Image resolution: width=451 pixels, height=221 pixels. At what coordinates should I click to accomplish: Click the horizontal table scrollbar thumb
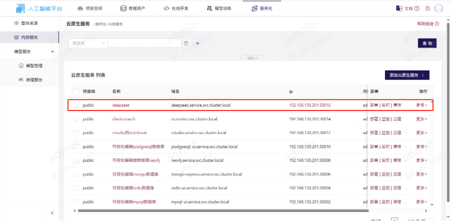click(x=223, y=210)
